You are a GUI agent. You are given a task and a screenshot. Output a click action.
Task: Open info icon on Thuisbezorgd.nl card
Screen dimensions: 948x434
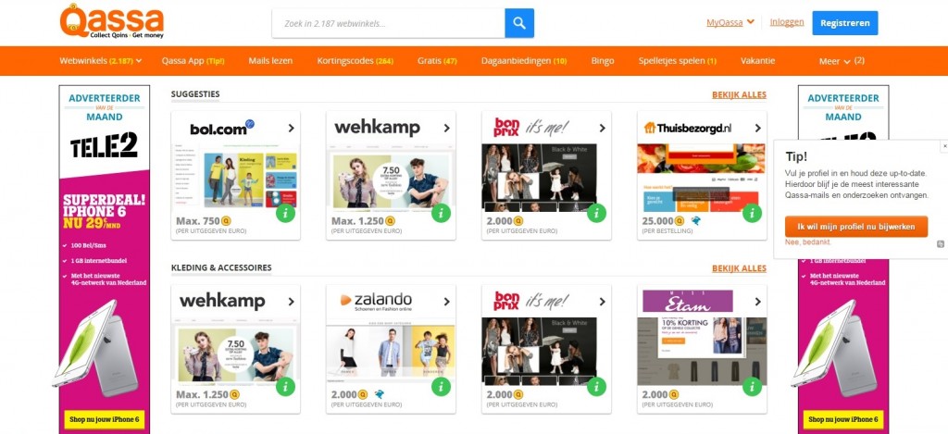[x=752, y=213]
